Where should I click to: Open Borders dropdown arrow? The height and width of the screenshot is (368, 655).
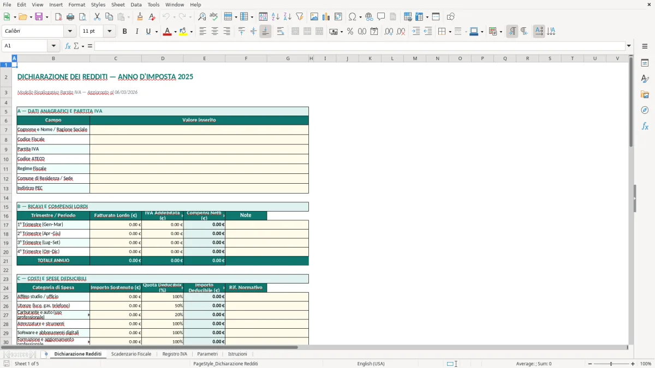(450, 32)
